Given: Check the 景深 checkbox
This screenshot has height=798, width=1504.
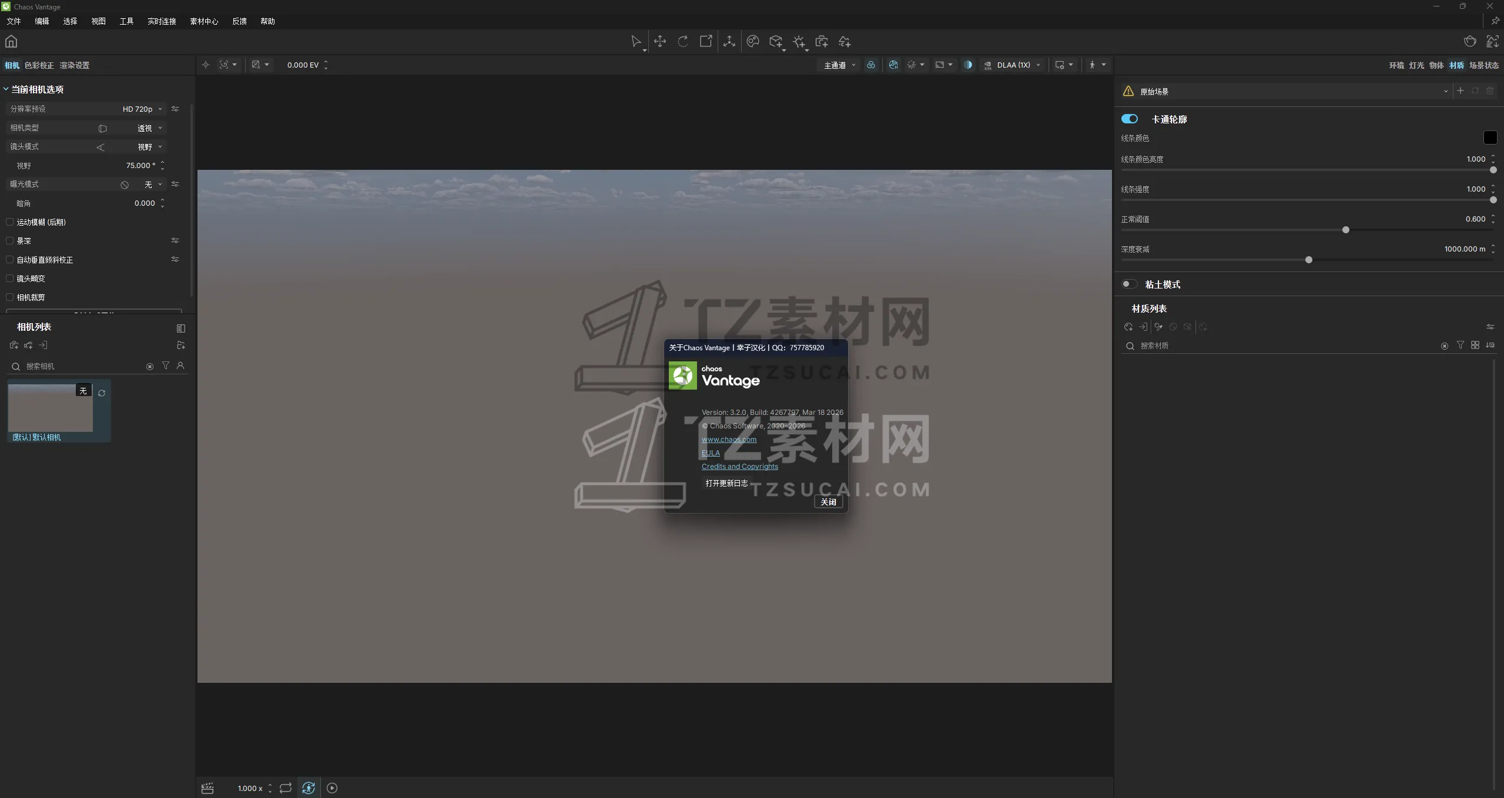Looking at the screenshot, I should click(x=9, y=240).
